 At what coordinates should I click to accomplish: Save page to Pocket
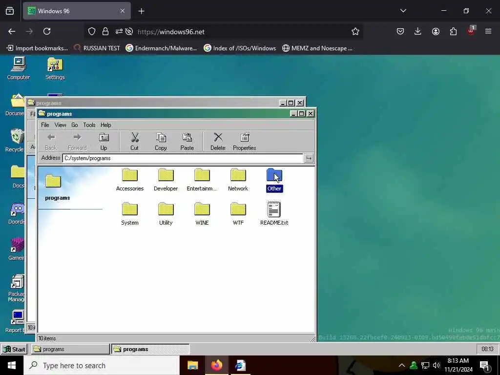[400, 31]
